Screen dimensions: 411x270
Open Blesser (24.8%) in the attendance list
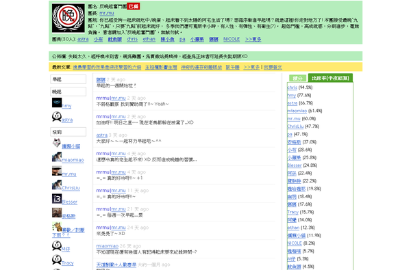click(x=295, y=165)
